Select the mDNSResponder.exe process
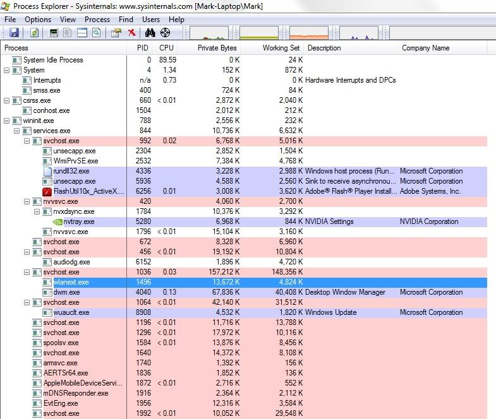Viewport: 496px width, 419px height. 243,393
